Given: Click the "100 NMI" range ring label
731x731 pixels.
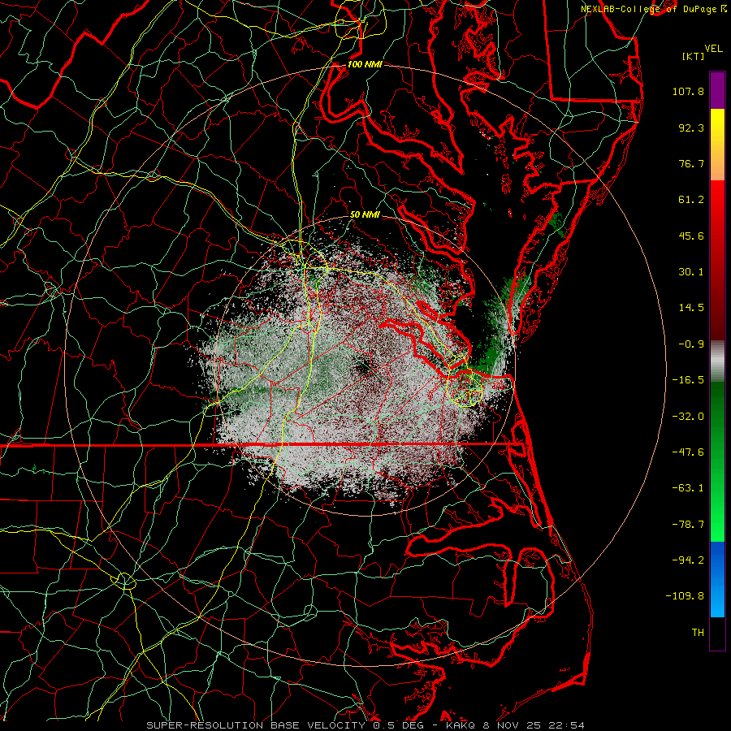Looking at the screenshot, I should pos(365,64).
